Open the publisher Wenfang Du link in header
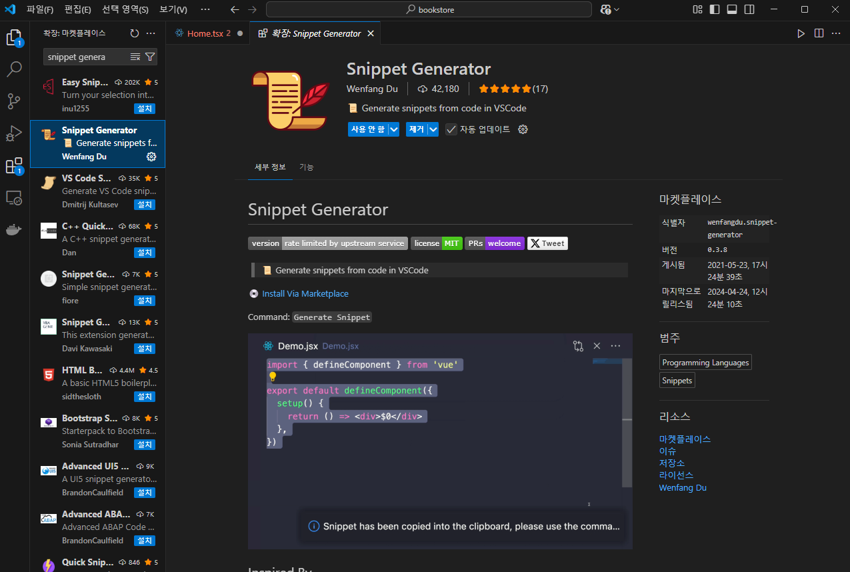The height and width of the screenshot is (572, 850). (372, 89)
